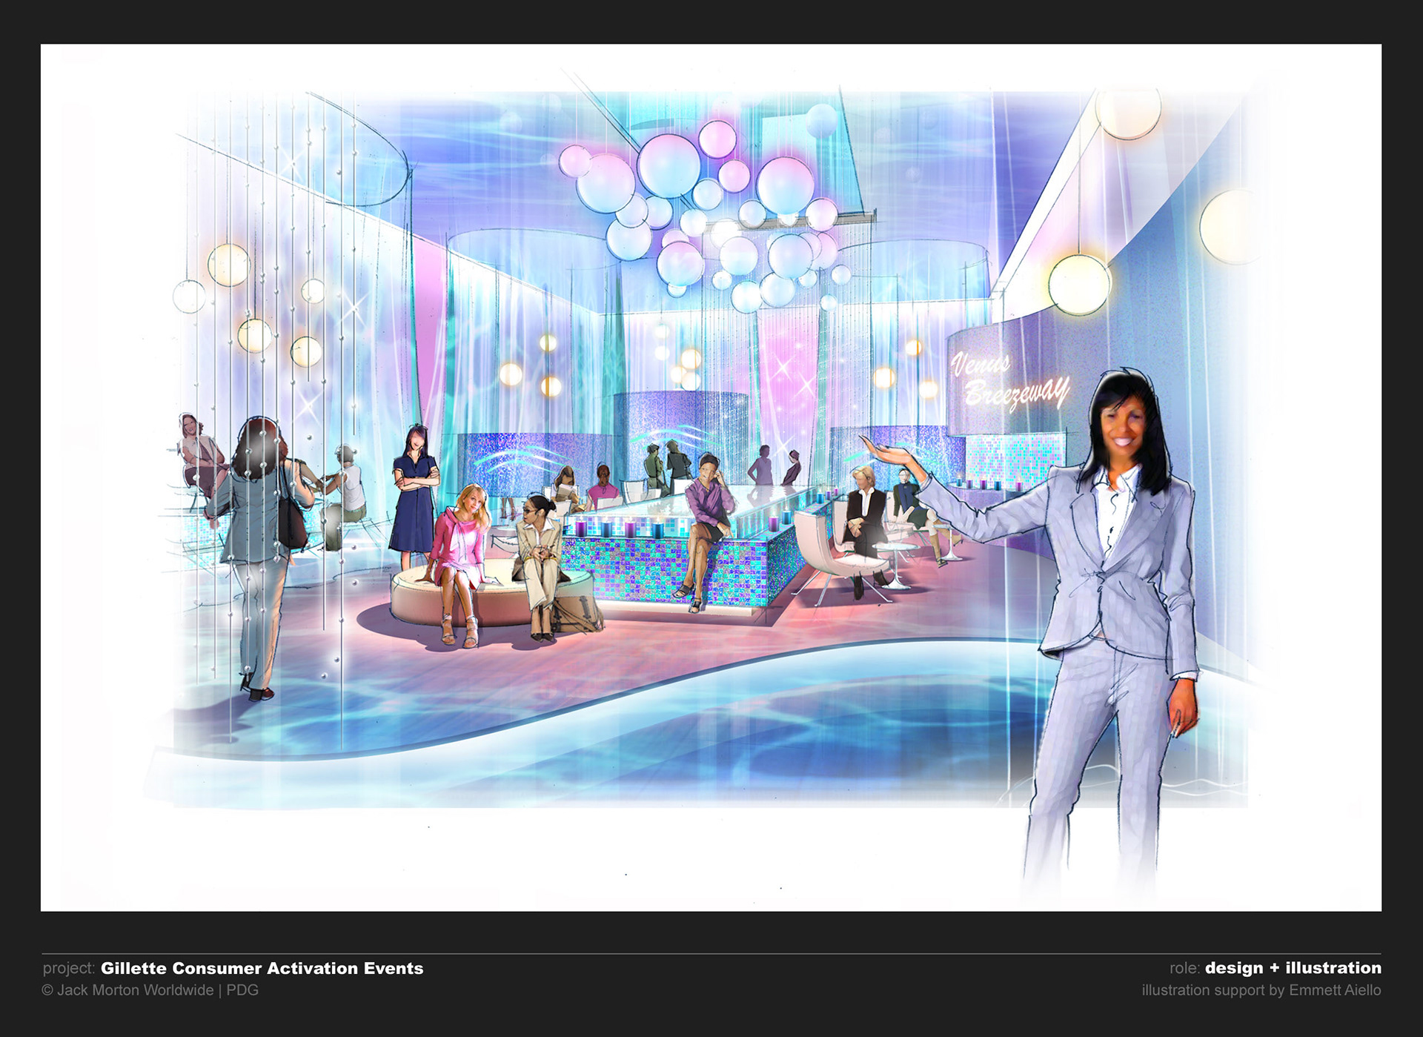Click the "role:" label
The width and height of the screenshot is (1423, 1037).
tap(1184, 968)
